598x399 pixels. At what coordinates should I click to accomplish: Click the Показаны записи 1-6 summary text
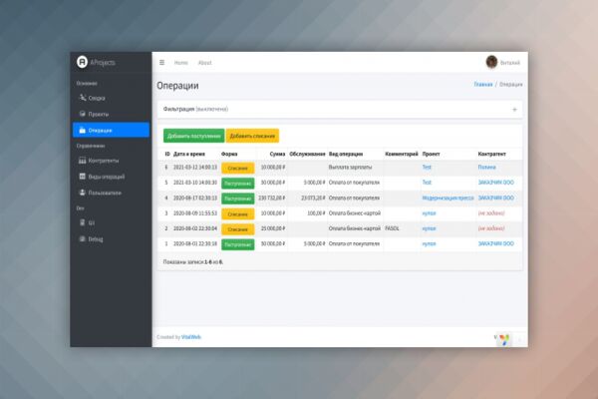(x=193, y=262)
